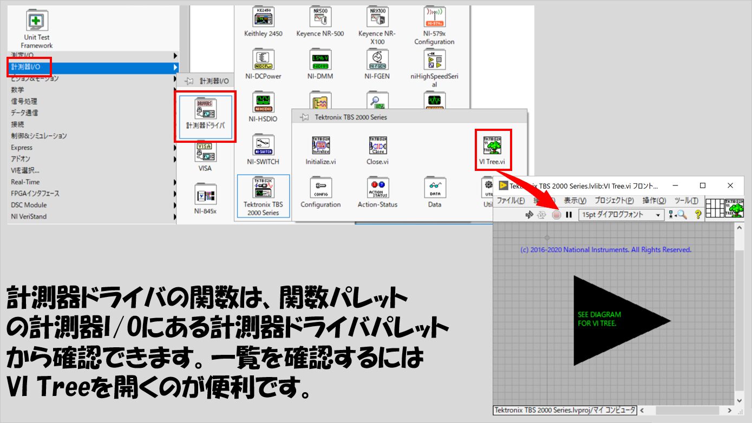Open the Keithley 2450 driver palette
This screenshot has height=423, width=752.
click(263, 22)
